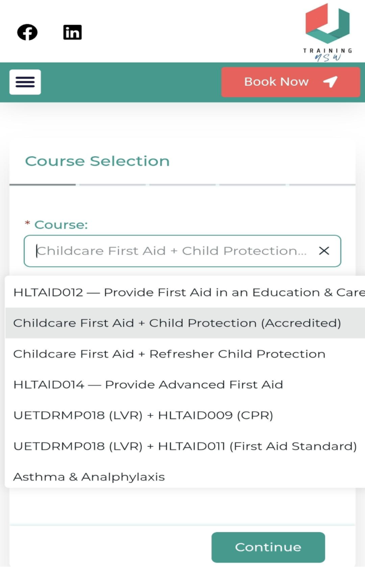Viewport: 365px width, 567px height.
Task: Pick HLTAID014 Provide Advanced First Aid
Action: pyautogui.click(x=148, y=384)
